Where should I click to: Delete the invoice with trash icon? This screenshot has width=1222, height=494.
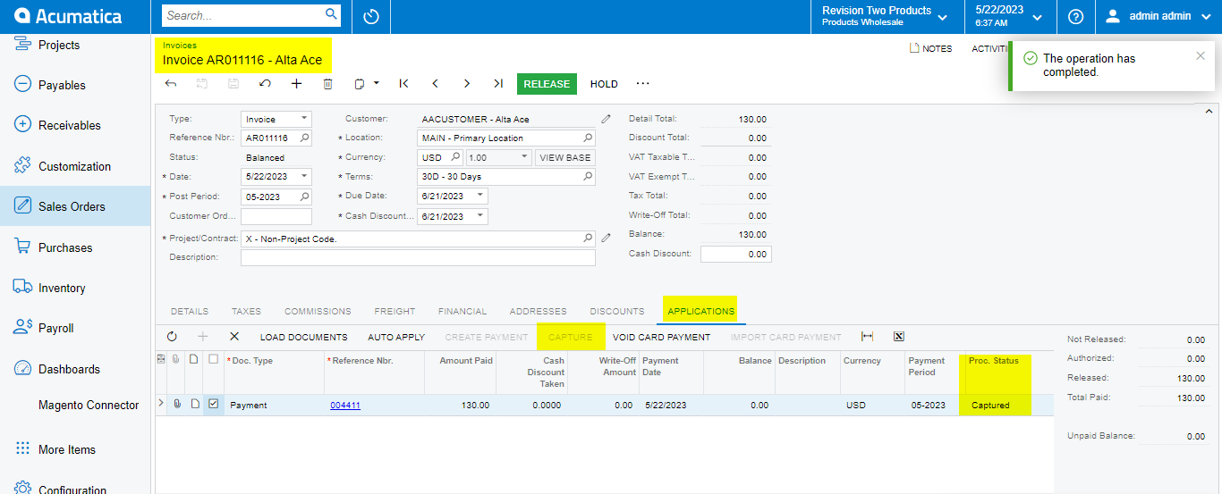[327, 84]
